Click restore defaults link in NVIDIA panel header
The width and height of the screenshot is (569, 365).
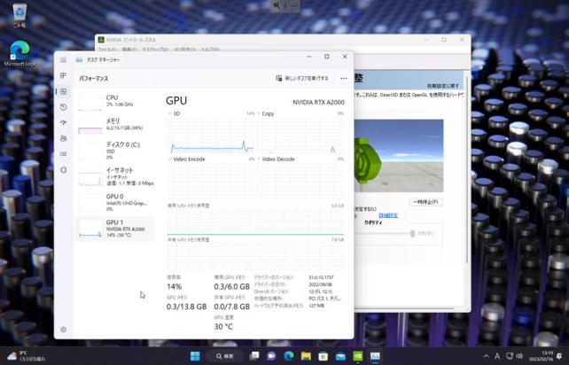443,86
